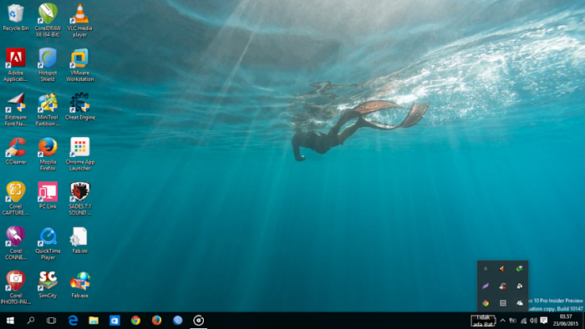Viewport: 585px width, 329px height.
Task: Open CCleaner from the tray overflow
Action: click(502, 286)
